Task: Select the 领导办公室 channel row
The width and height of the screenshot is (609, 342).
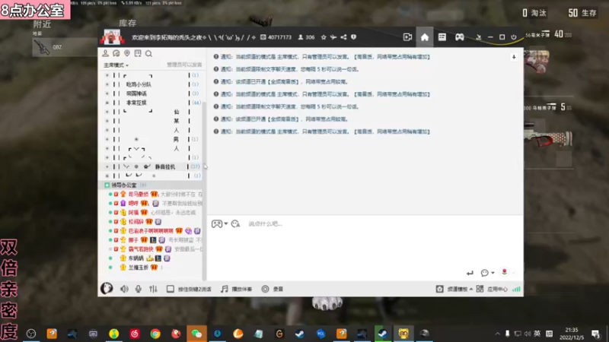Action: coord(151,185)
